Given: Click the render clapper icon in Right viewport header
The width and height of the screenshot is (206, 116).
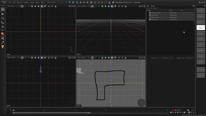Looking at the screenshot, I should click(126, 58).
